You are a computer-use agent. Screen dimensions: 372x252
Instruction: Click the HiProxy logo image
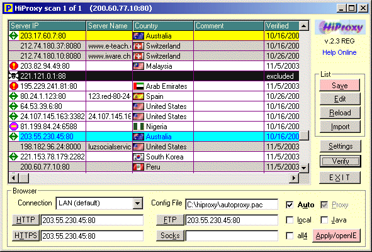340,27
